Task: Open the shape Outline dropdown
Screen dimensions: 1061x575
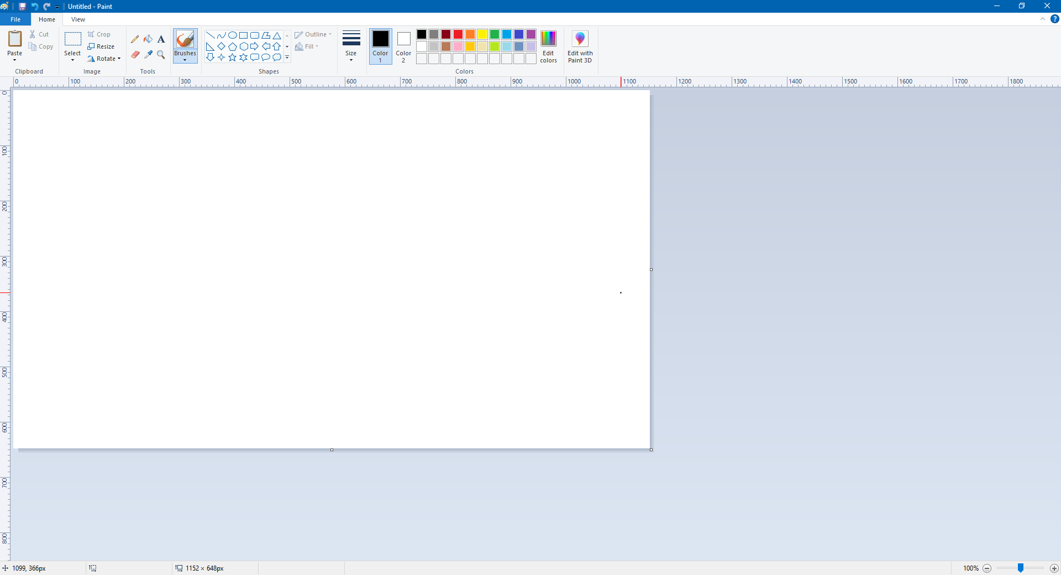Action: pos(313,34)
